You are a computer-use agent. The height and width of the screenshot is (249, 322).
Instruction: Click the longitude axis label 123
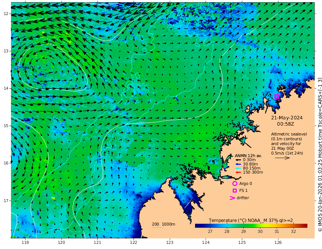(170, 243)
